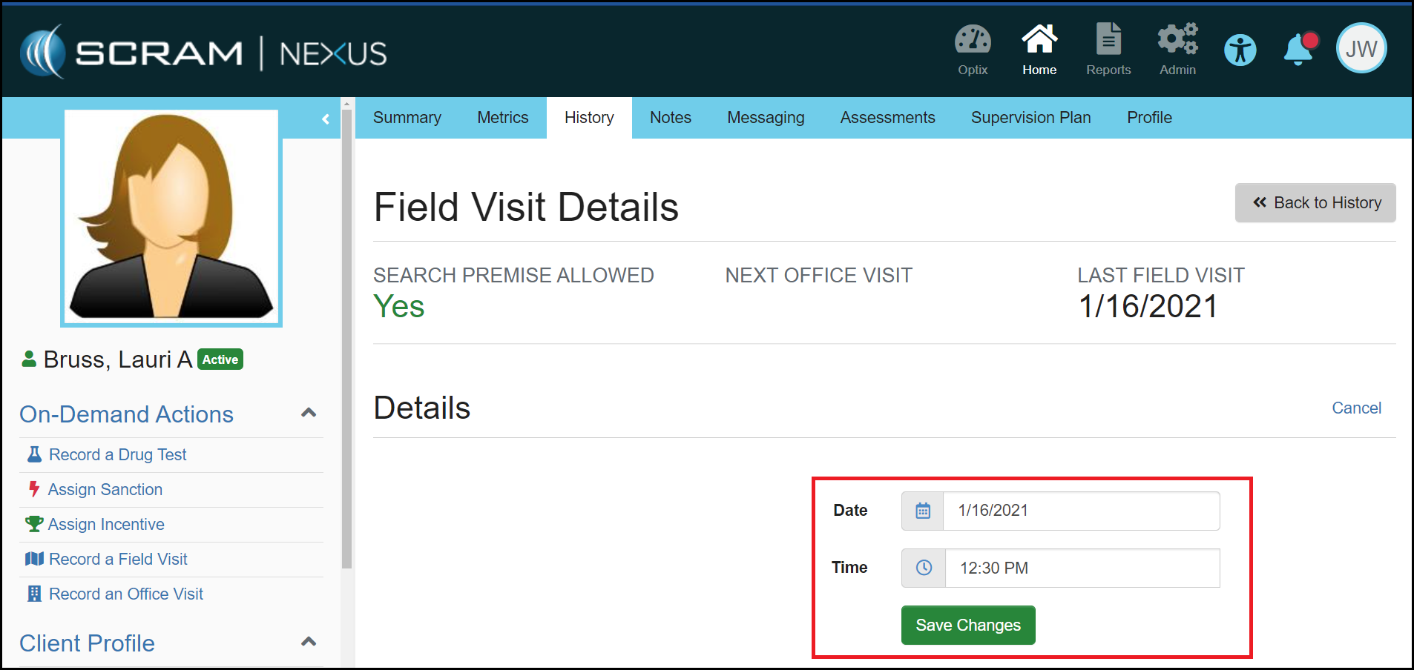The image size is (1414, 670).
Task: Click Back to History button
Action: pyautogui.click(x=1315, y=203)
